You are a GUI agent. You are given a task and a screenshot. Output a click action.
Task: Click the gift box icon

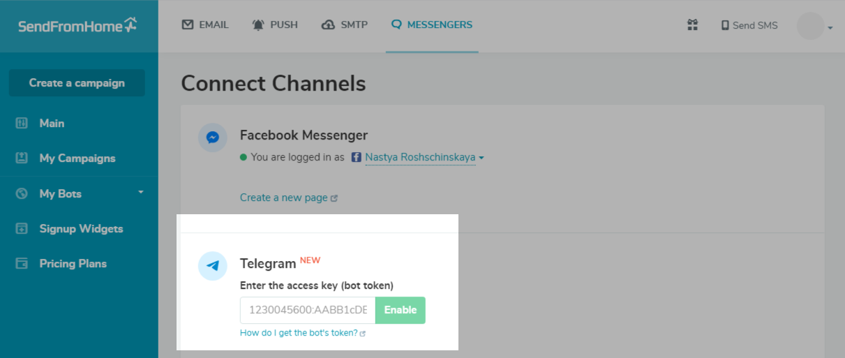pyautogui.click(x=692, y=25)
